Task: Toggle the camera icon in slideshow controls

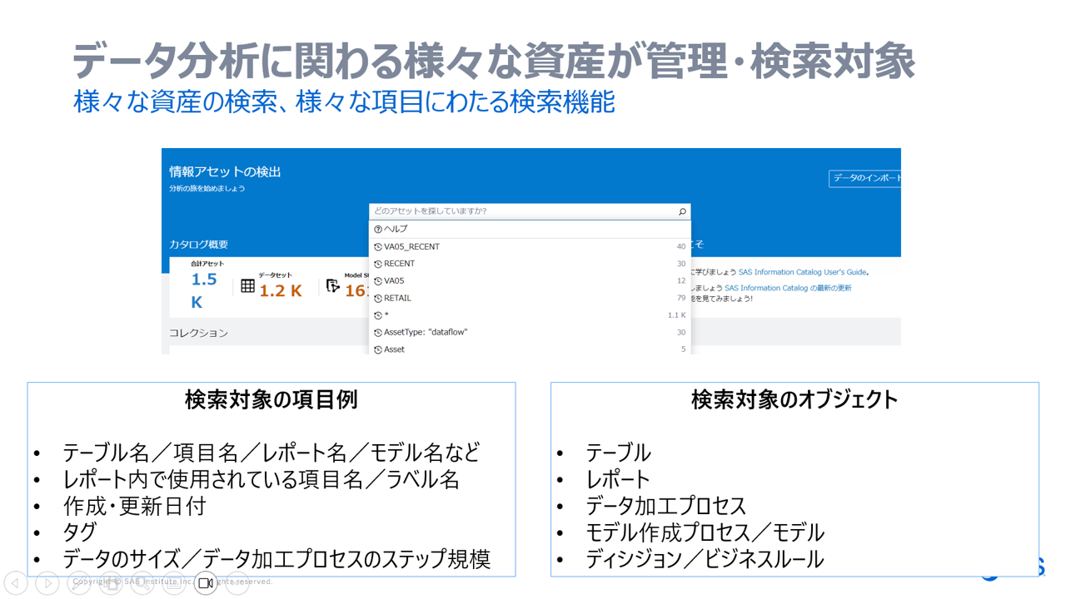Action: [206, 583]
